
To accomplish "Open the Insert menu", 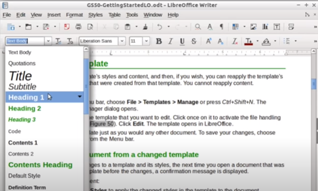I will coord(54,15).
